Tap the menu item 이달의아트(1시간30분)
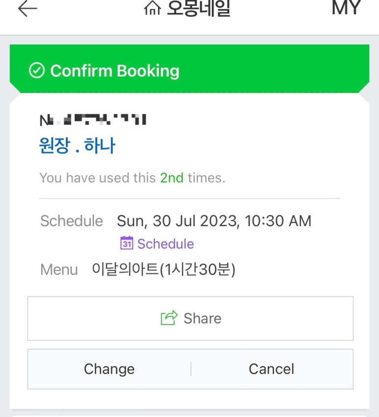Image resolution: width=379 pixels, height=417 pixels. tap(164, 269)
